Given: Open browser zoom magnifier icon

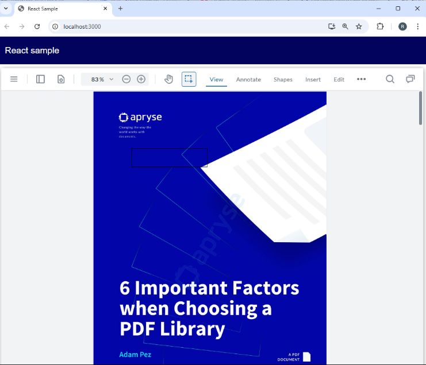Looking at the screenshot, I should 346,26.
